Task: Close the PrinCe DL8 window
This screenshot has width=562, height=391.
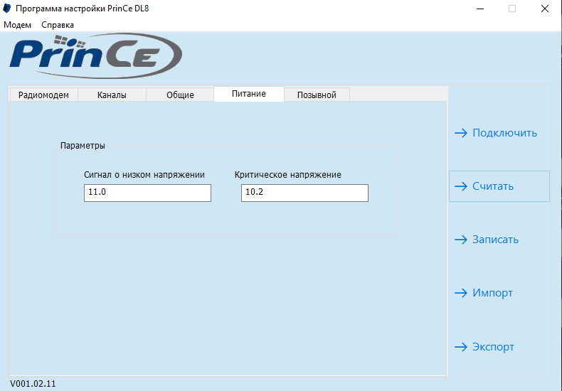Action: (x=545, y=9)
